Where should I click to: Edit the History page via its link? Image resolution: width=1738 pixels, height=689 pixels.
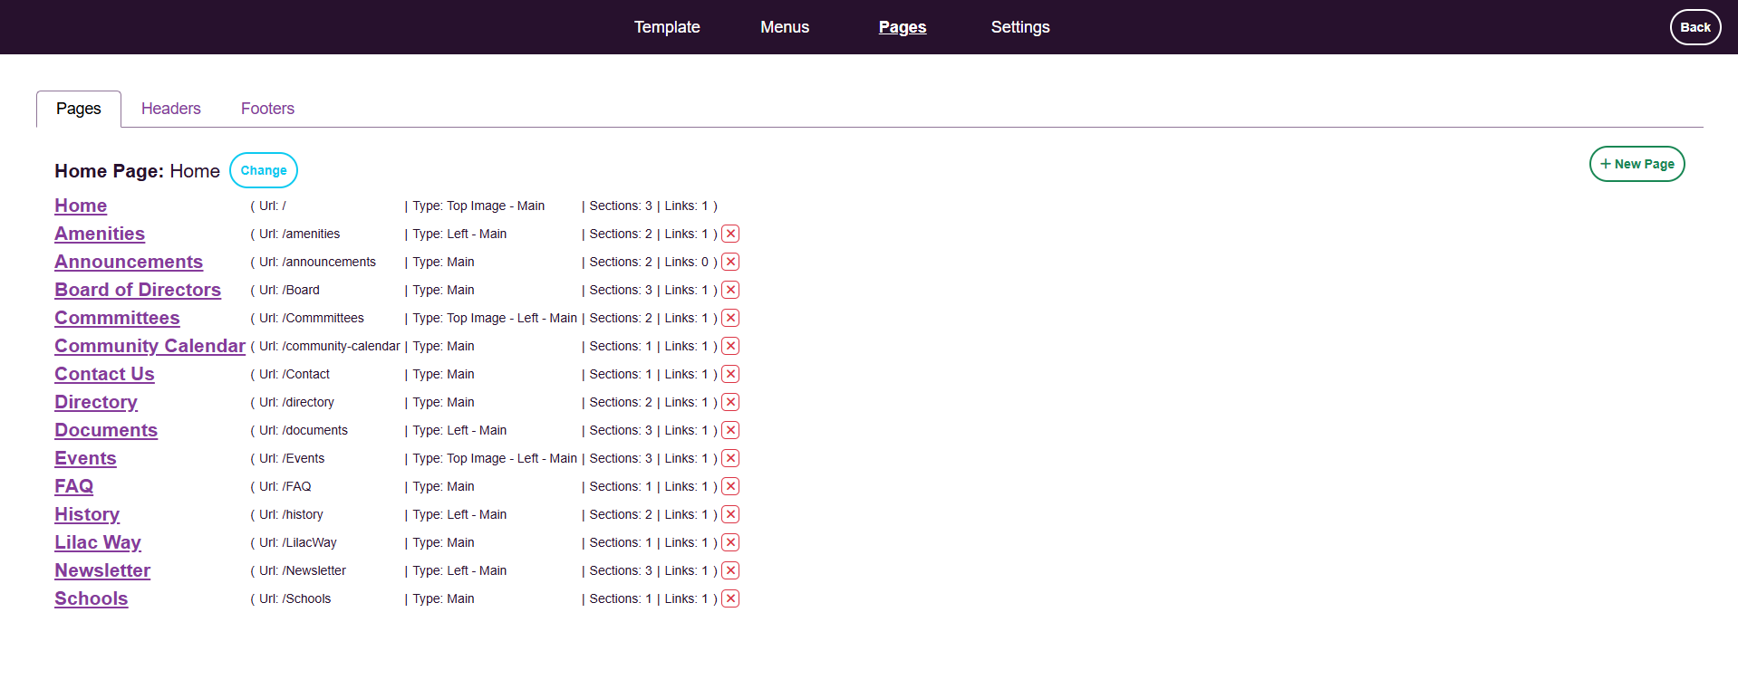(87, 514)
